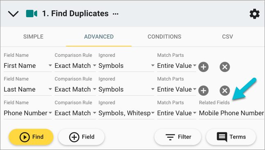
Task: Open Match Parts dropdown in First Name row
Action: [177, 66]
